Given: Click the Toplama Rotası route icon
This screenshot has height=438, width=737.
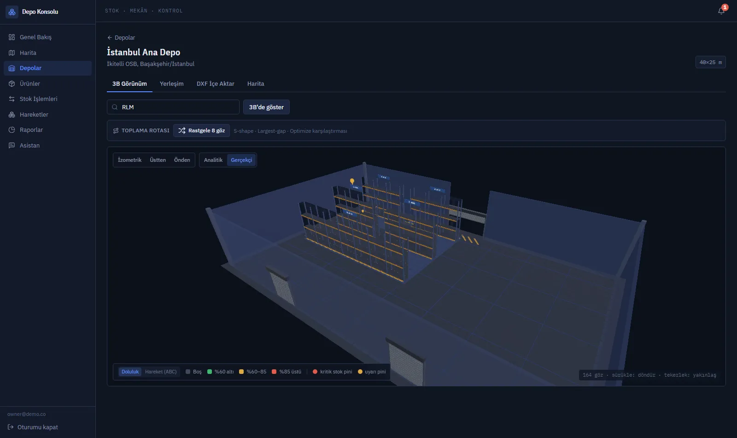Looking at the screenshot, I should (x=116, y=130).
